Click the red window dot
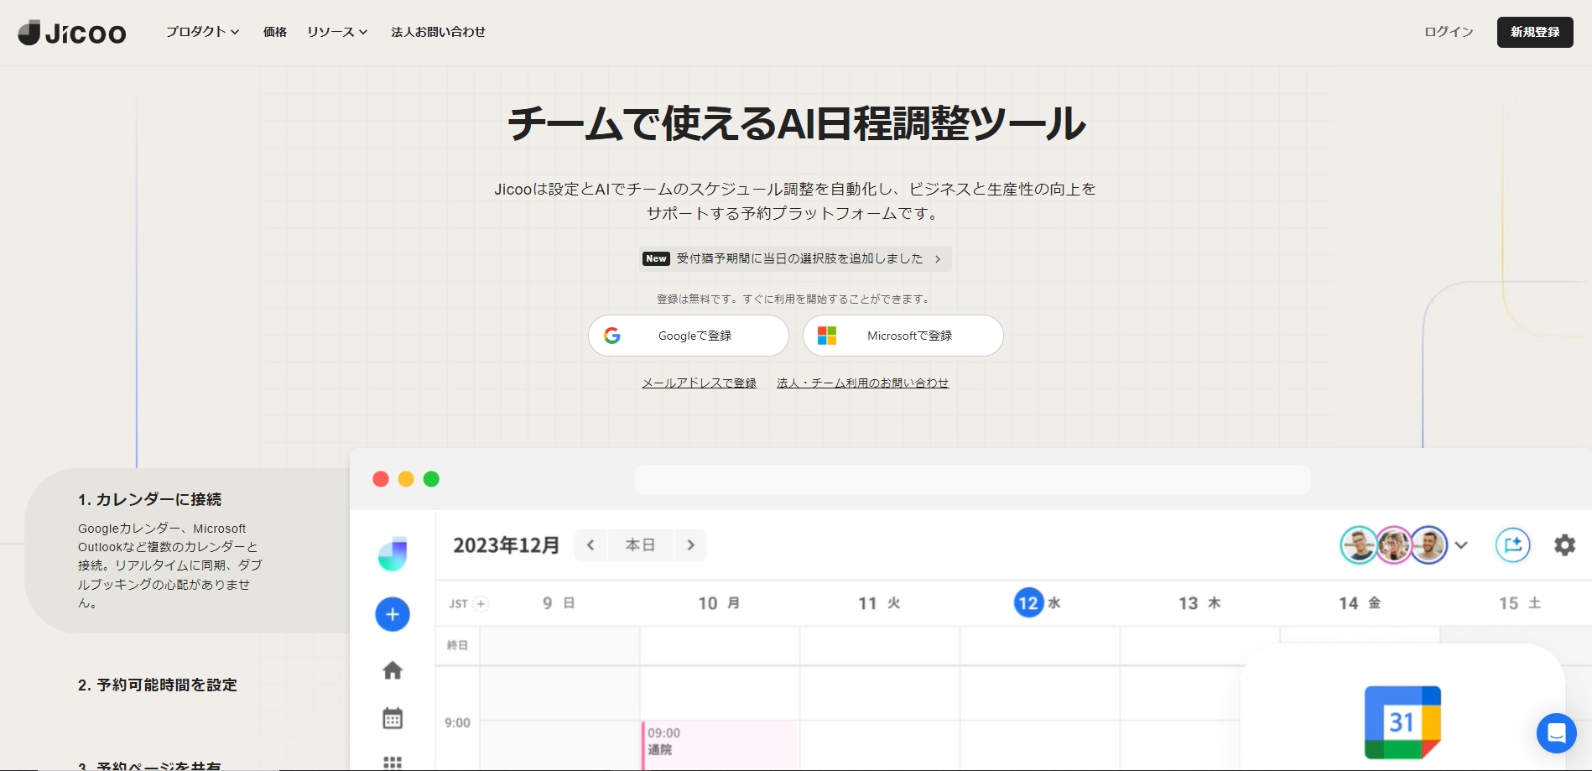This screenshot has height=771, width=1592. [x=381, y=479]
